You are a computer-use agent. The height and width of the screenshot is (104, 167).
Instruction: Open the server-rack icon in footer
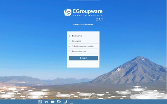[x=40, y=102]
